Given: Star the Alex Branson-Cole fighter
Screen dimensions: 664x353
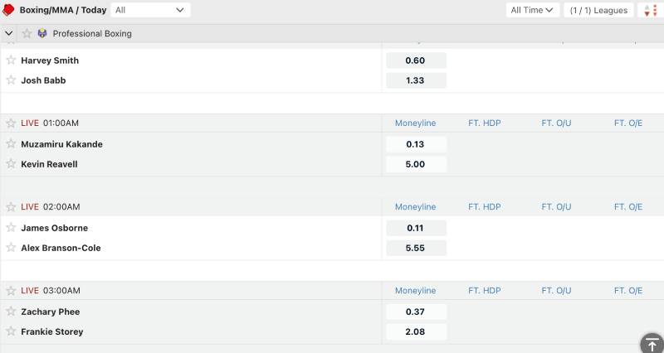Looking at the screenshot, I should click(x=11, y=248).
